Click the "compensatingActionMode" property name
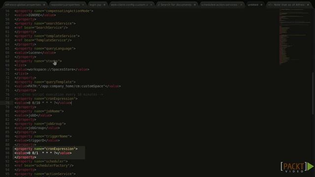Viewport: 315px width, 177px height. click(x=68, y=11)
